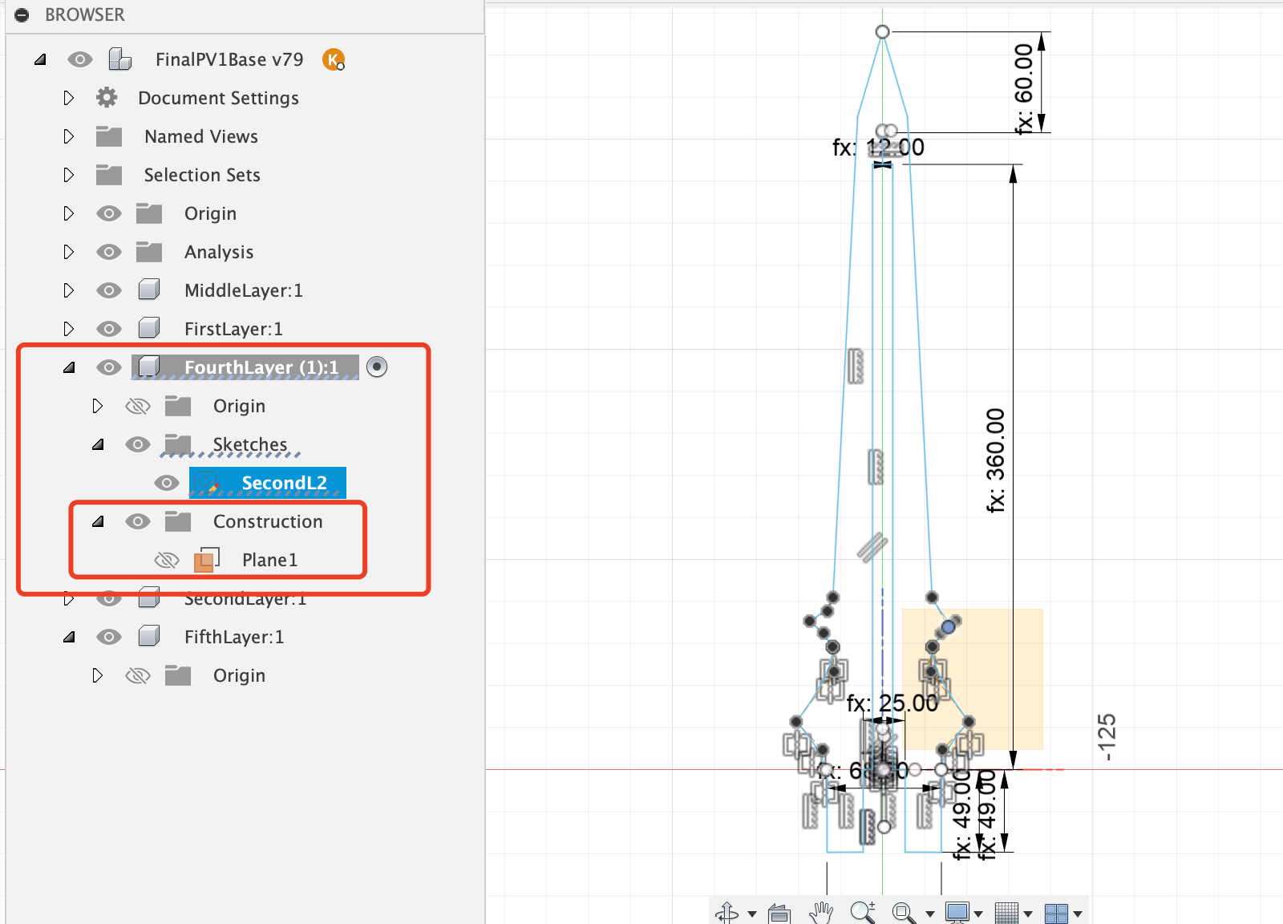Image resolution: width=1283 pixels, height=924 pixels.
Task: Click the Construction folder icon
Action: [x=178, y=521]
